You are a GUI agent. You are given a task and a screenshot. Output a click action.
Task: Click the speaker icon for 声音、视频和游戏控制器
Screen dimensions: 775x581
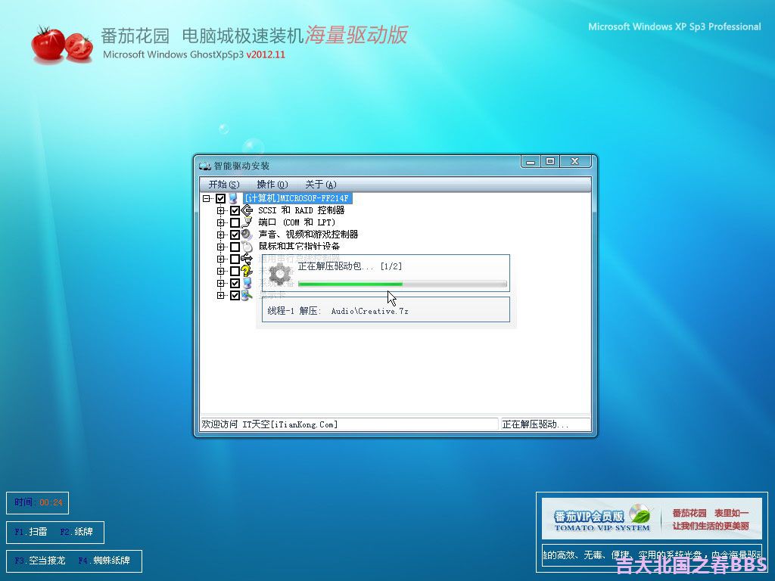coord(247,235)
